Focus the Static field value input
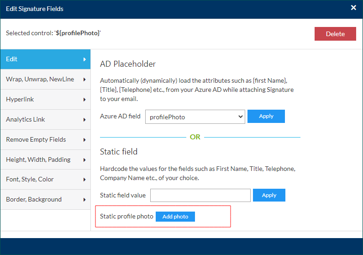Screen dimensions: 363x255 point(200,195)
